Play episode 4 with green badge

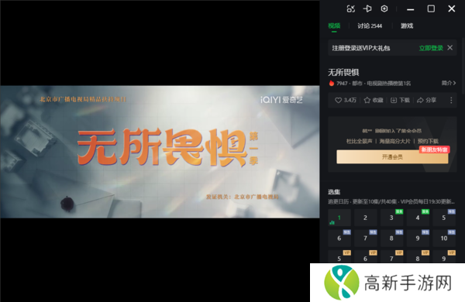coord(418,218)
